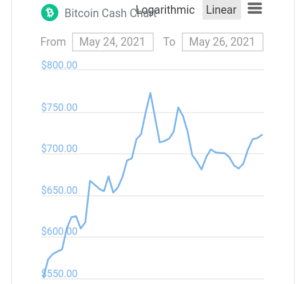306x284 pixels.
Task: Click the $800.00 axis label
Action: click(x=59, y=65)
